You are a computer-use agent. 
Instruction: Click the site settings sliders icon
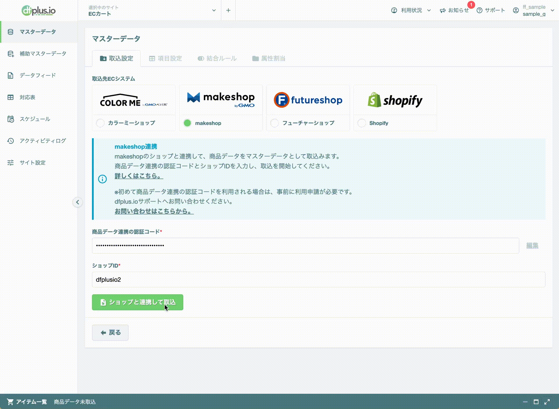[10, 163]
